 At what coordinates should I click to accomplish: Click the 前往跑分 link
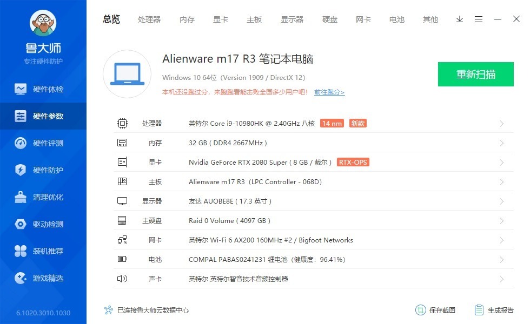(x=329, y=92)
